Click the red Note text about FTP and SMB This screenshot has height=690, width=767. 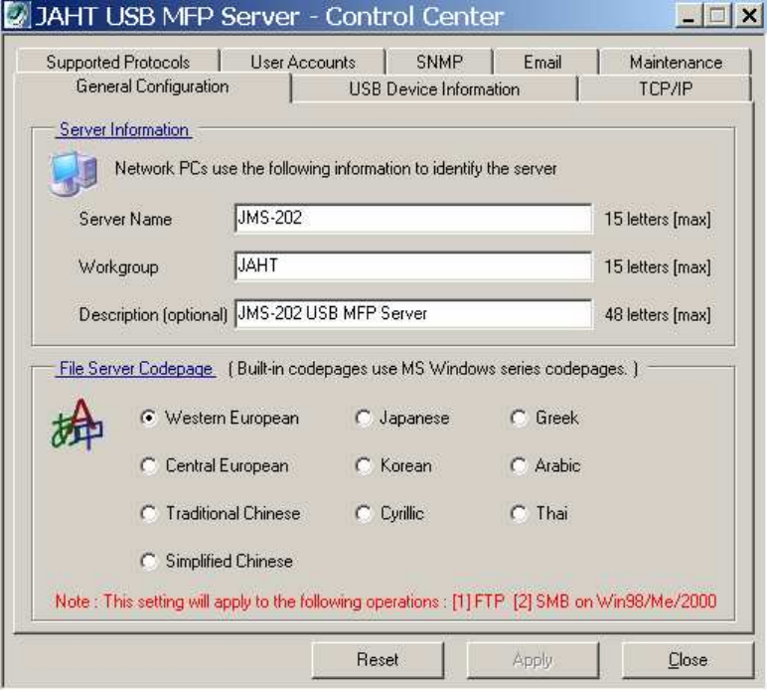point(385,601)
